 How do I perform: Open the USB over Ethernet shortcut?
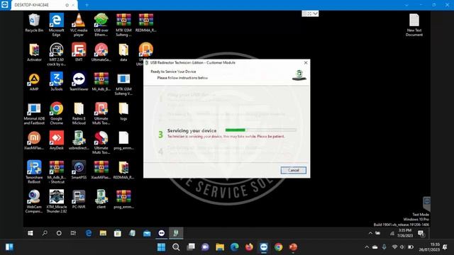pos(101,25)
